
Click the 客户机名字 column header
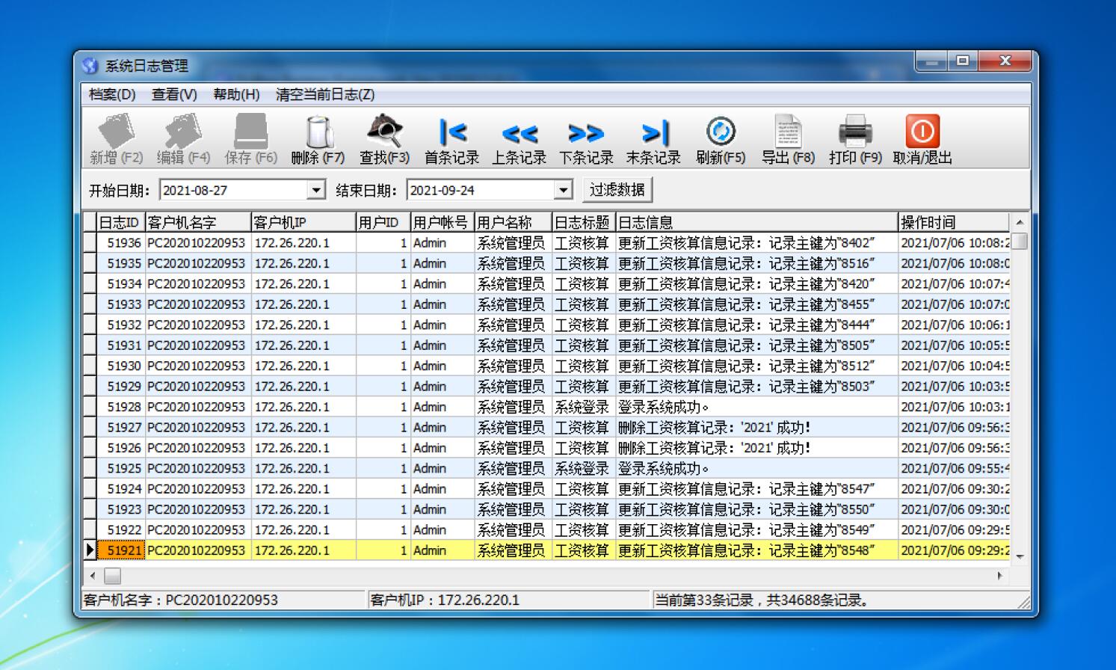pos(197,222)
